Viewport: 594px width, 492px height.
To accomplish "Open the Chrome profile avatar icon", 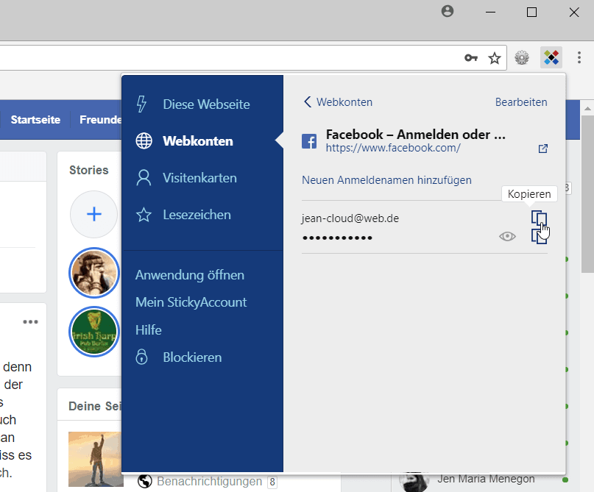I will pos(448,11).
